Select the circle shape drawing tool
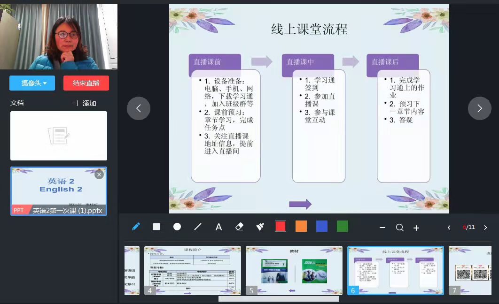 click(177, 226)
